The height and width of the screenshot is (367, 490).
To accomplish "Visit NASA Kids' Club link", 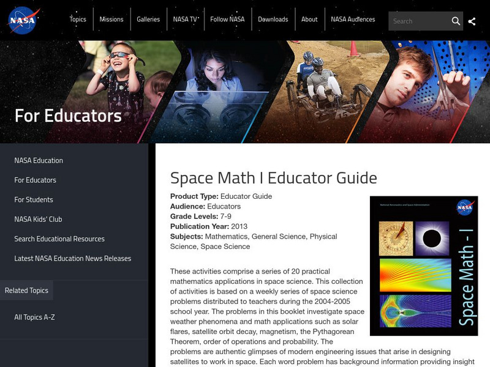I will point(38,220).
